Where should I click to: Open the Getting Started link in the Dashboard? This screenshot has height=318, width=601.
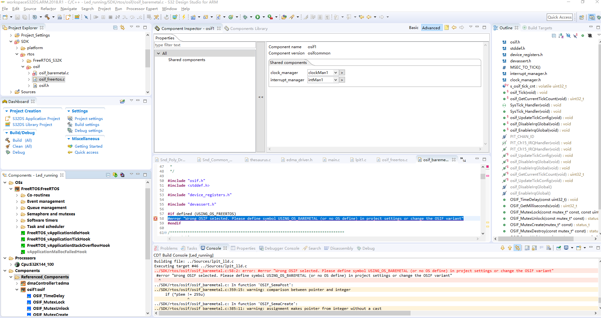(x=88, y=146)
